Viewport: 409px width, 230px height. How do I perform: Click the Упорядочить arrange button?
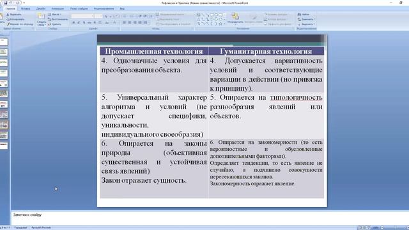235,18
